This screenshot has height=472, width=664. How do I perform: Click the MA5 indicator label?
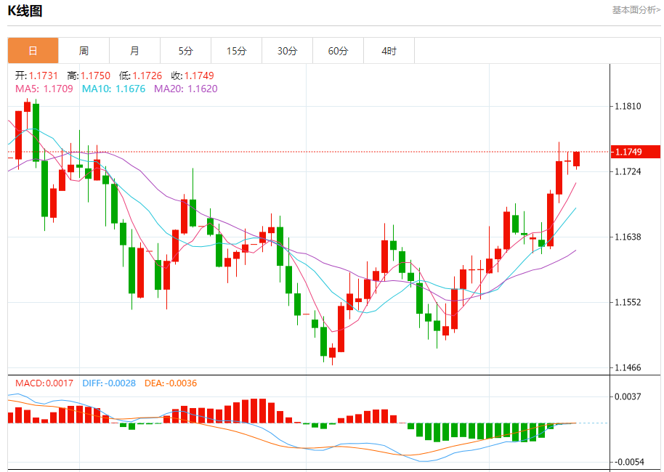pos(44,89)
